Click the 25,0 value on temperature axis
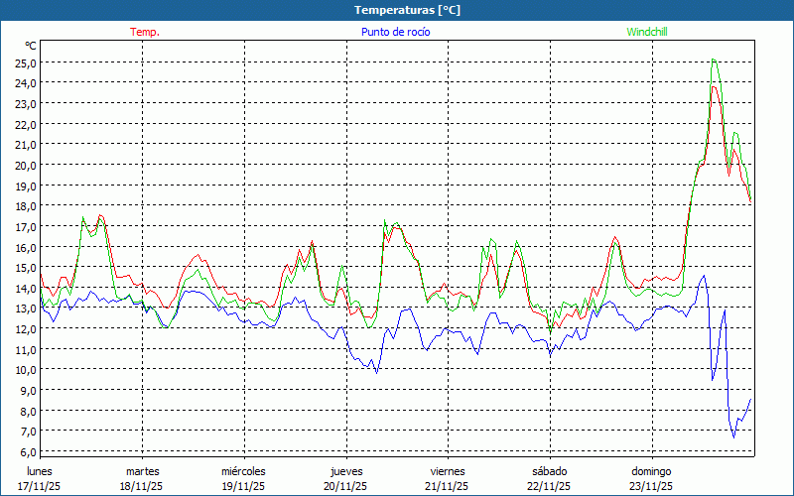 (x=25, y=62)
